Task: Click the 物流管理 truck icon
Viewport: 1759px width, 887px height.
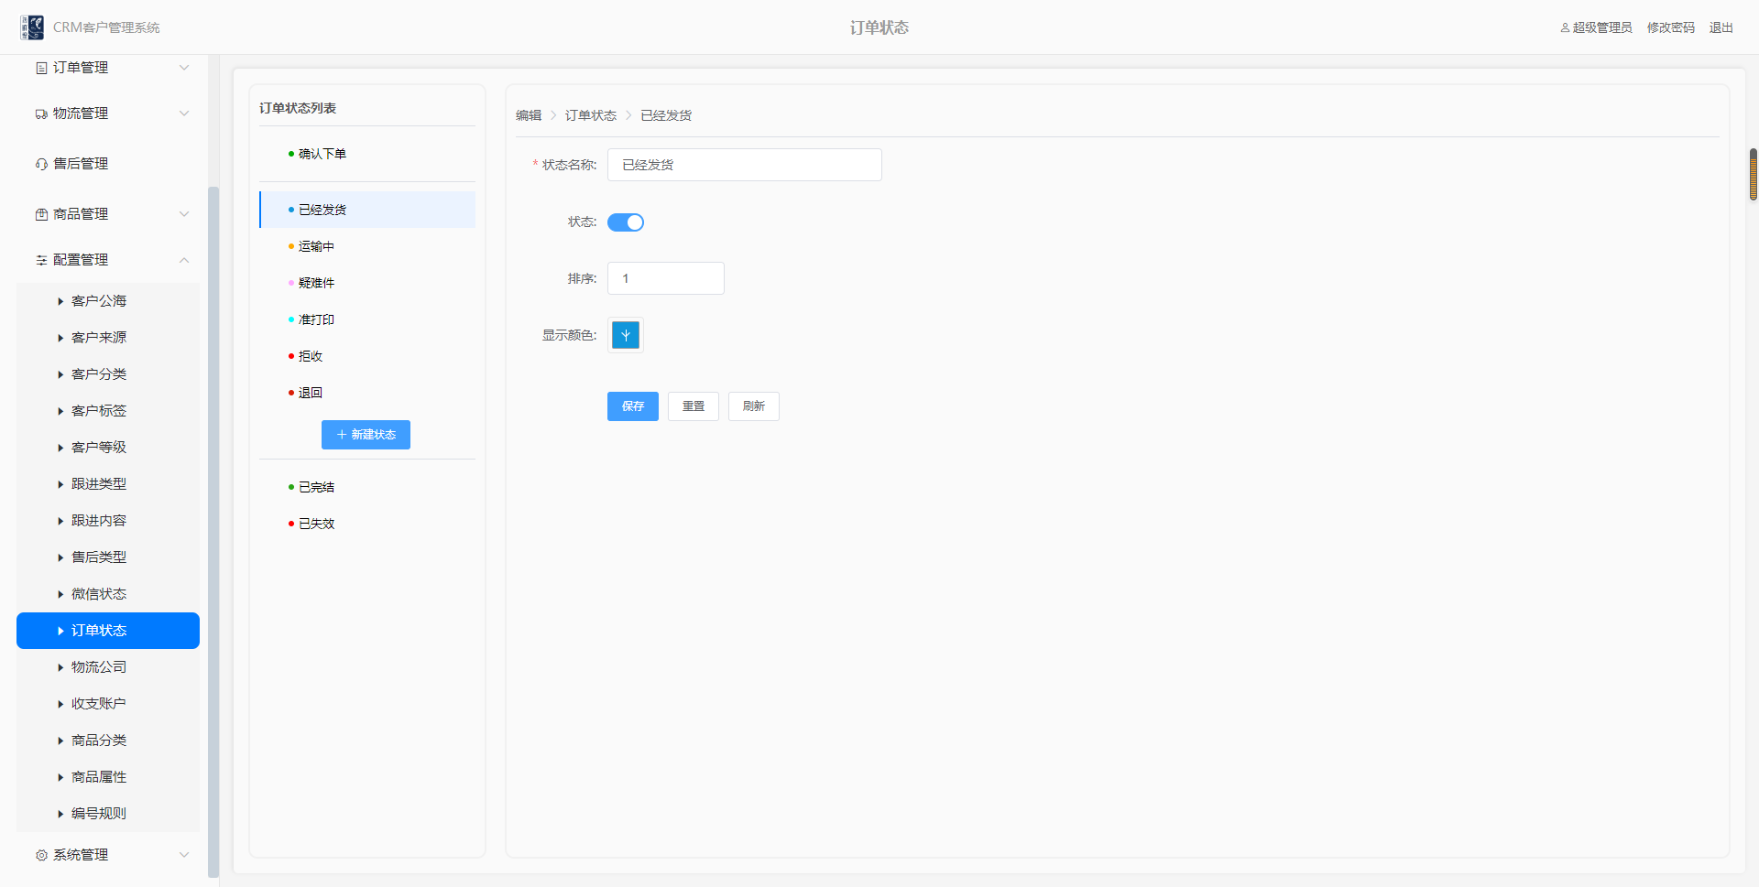Action: coord(41,114)
